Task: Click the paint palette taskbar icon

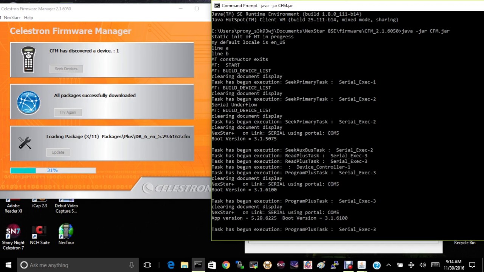Action: 321,265
